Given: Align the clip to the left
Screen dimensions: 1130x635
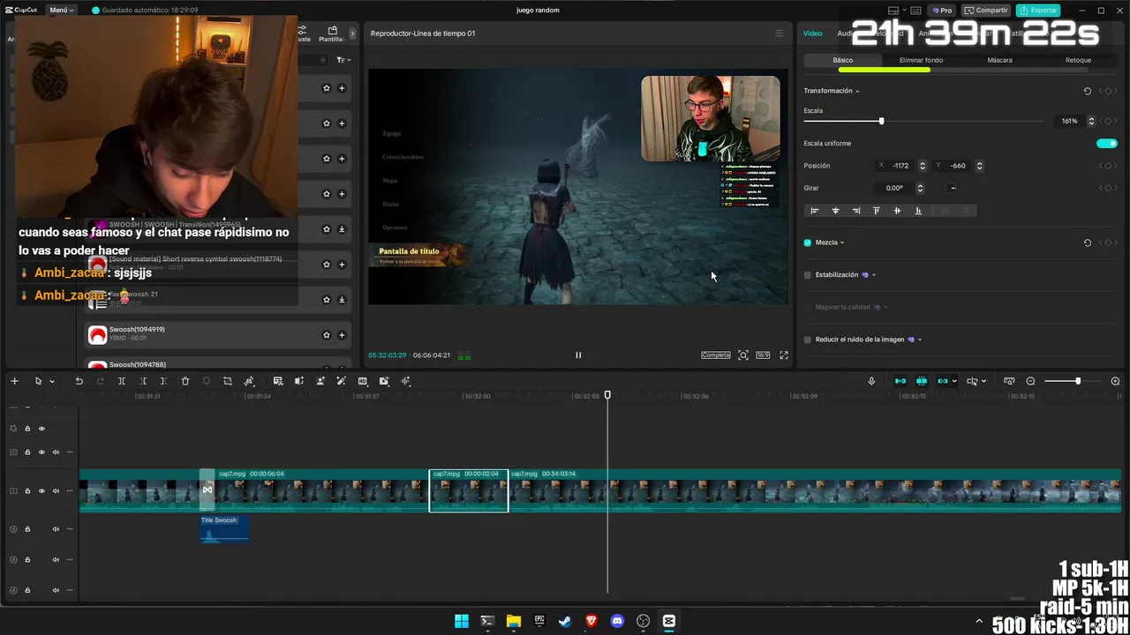Looking at the screenshot, I should point(815,211).
